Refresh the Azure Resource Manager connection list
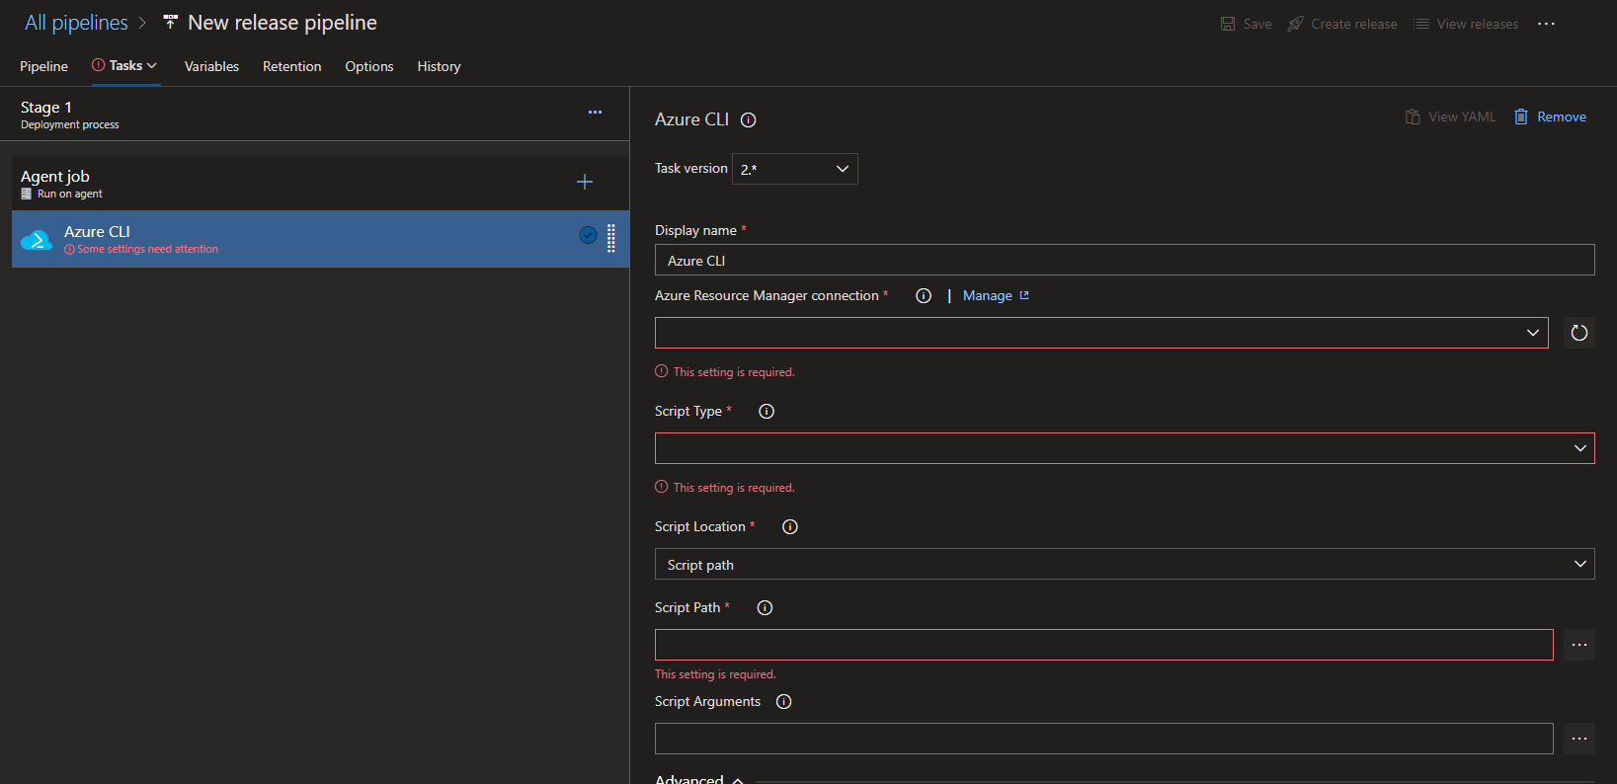The image size is (1617, 784). pos(1578,333)
